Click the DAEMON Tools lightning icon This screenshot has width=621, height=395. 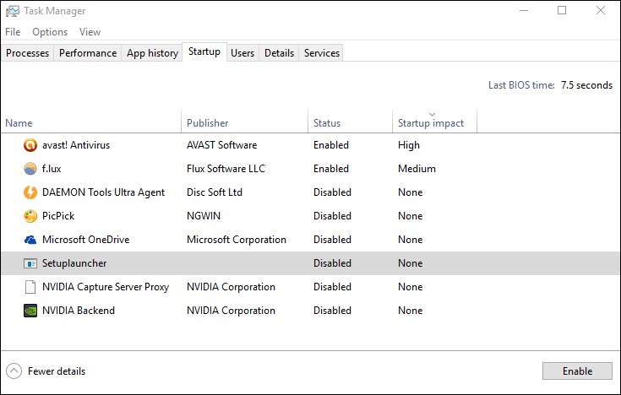30,192
